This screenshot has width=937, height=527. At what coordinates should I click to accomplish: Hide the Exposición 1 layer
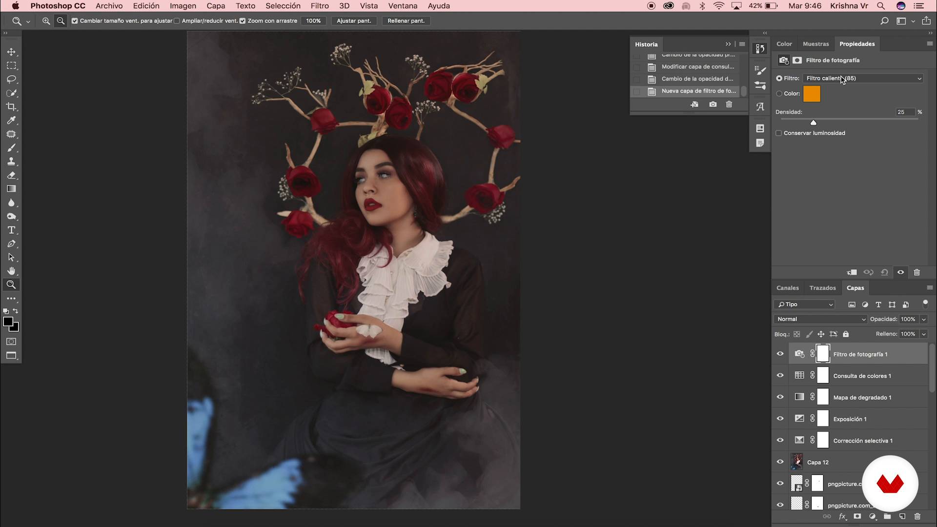tap(780, 419)
